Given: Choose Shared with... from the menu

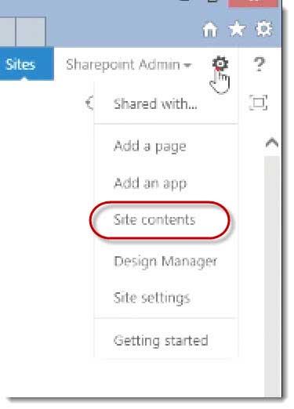Looking at the screenshot, I should tap(155, 104).
